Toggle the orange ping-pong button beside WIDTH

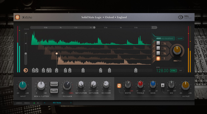click(x=119, y=86)
